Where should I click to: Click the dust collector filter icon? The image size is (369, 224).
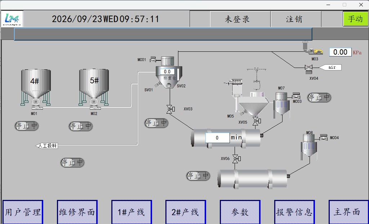point(236,88)
